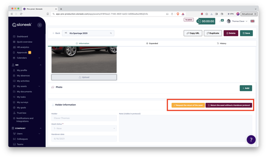Click Request the return of the asset
Image resolution: width=267 pixels, height=158 pixels.
click(x=188, y=105)
